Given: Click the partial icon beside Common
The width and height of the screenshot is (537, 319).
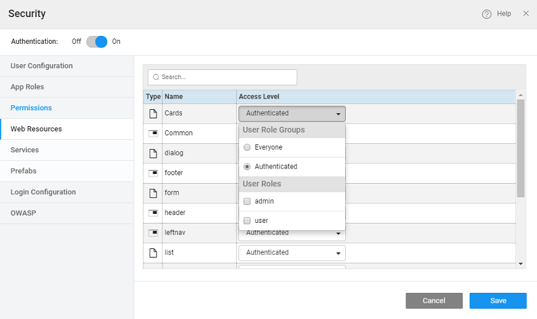Looking at the screenshot, I should click(153, 133).
